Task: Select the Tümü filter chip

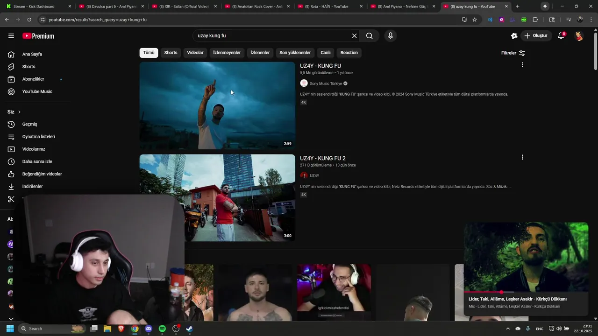Action: point(149,53)
